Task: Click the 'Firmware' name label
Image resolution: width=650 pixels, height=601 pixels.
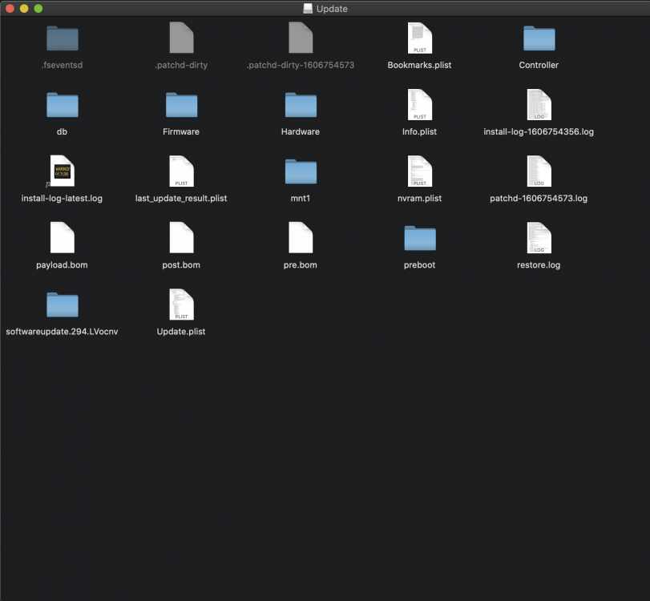Action: (x=181, y=131)
